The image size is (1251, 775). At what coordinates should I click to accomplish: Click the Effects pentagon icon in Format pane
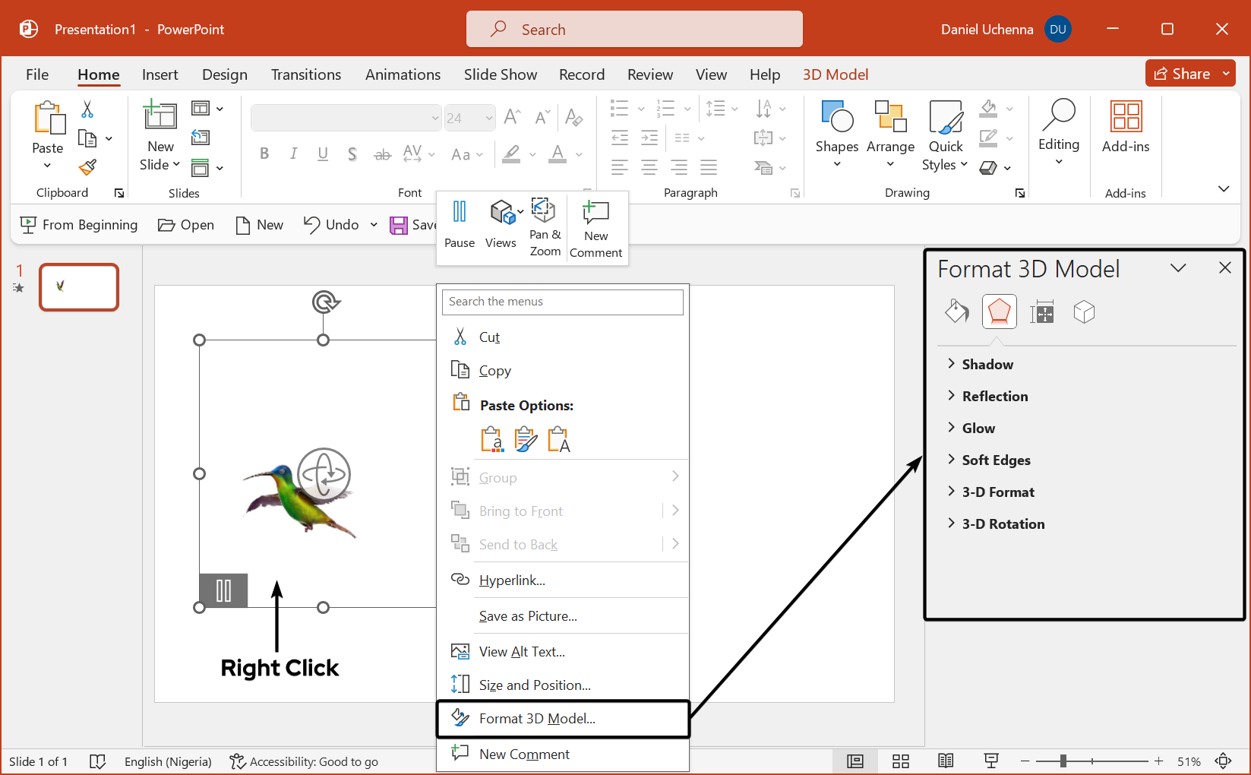tap(999, 312)
